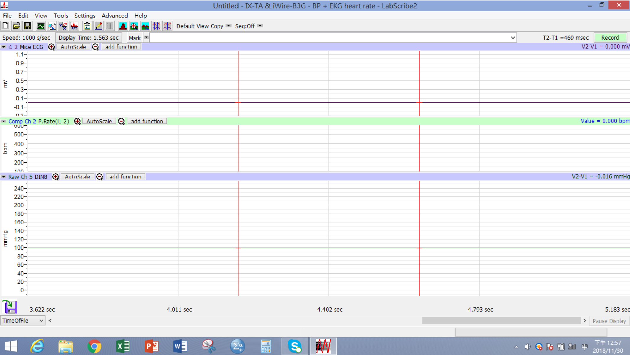The width and height of the screenshot is (630, 355).
Task: Click the horizontal time scrollbar thumb
Action: [501, 321]
